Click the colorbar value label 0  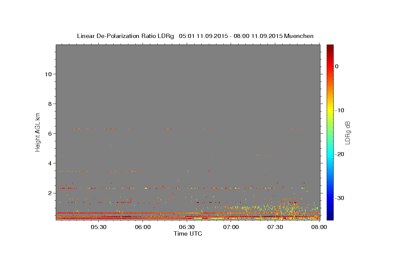pyautogui.click(x=337, y=66)
